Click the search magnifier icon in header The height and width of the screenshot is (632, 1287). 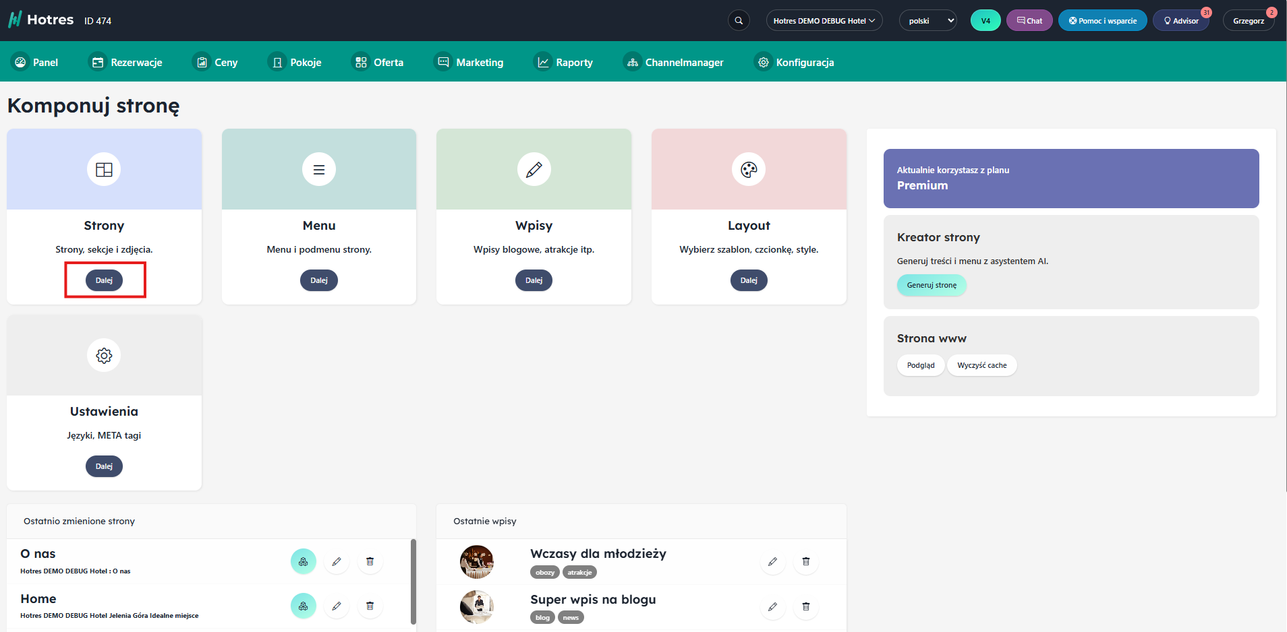tap(739, 21)
